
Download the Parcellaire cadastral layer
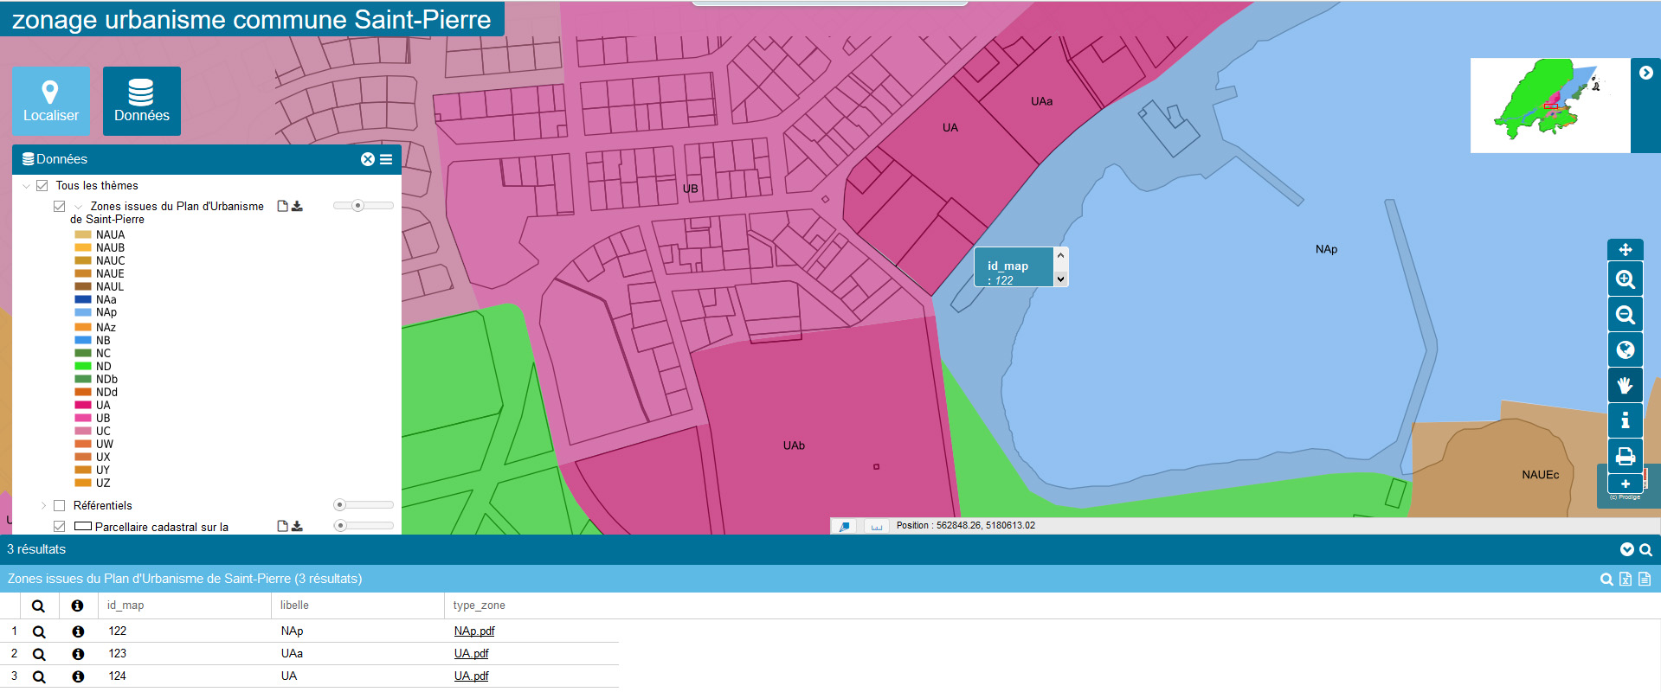tap(297, 526)
